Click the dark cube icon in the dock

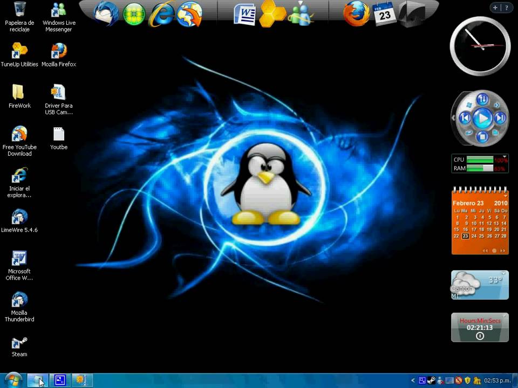(412, 14)
